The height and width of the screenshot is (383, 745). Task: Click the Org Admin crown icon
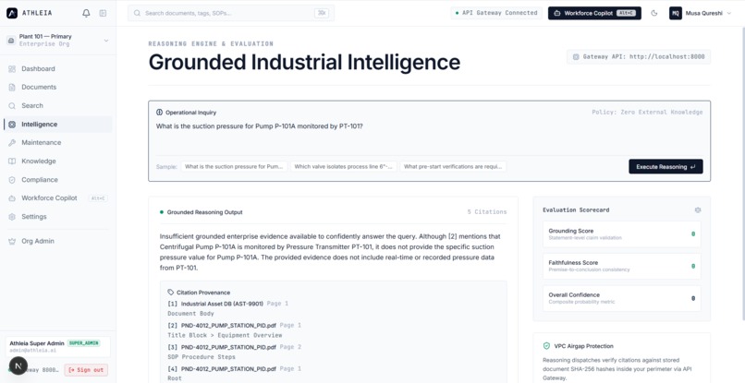click(x=12, y=241)
